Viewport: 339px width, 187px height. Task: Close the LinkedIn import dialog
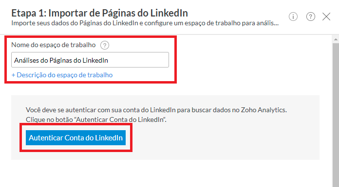[x=326, y=17]
